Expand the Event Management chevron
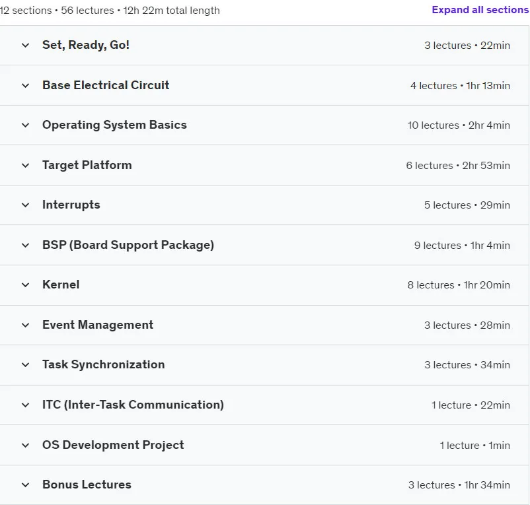 click(25, 325)
